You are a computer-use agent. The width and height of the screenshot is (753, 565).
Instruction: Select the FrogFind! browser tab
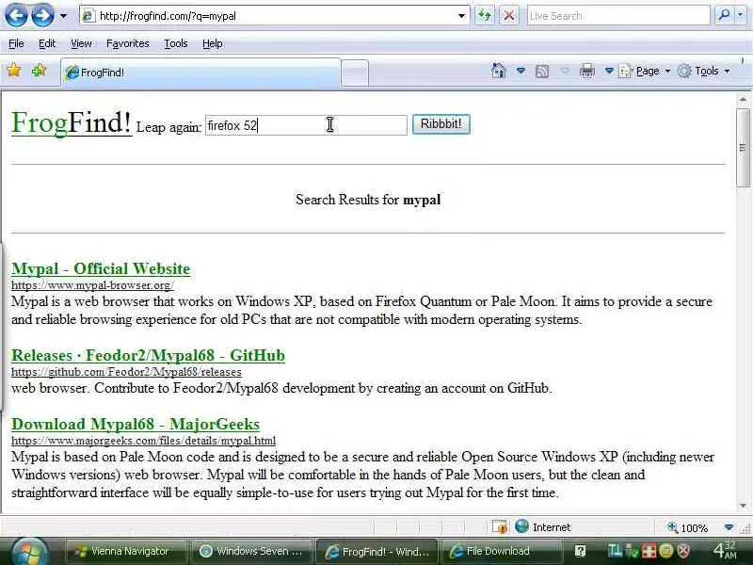click(x=200, y=73)
